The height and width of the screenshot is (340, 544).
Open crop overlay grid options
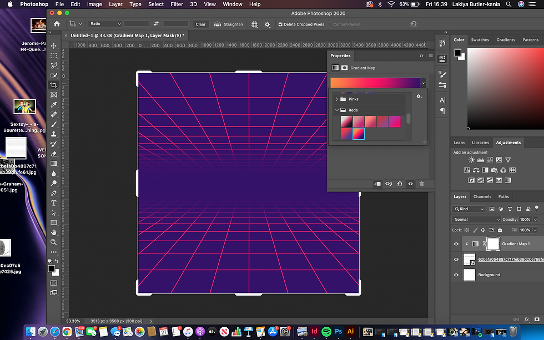(x=254, y=24)
